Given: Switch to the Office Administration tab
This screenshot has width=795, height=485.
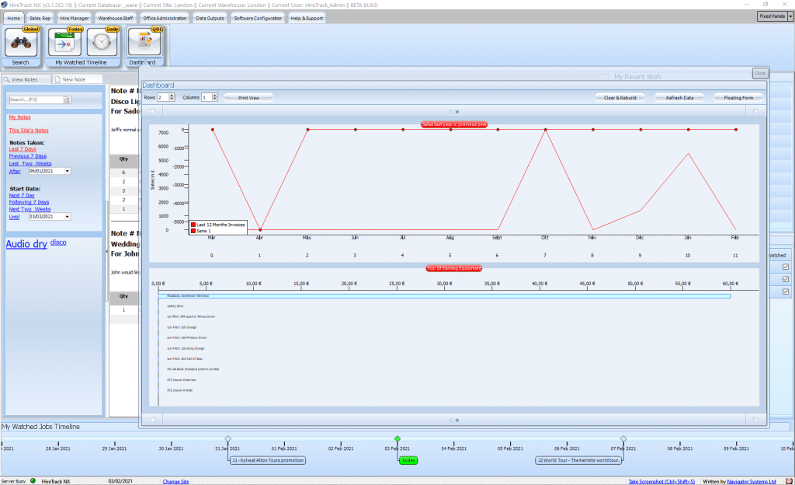Looking at the screenshot, I should 165,18.
